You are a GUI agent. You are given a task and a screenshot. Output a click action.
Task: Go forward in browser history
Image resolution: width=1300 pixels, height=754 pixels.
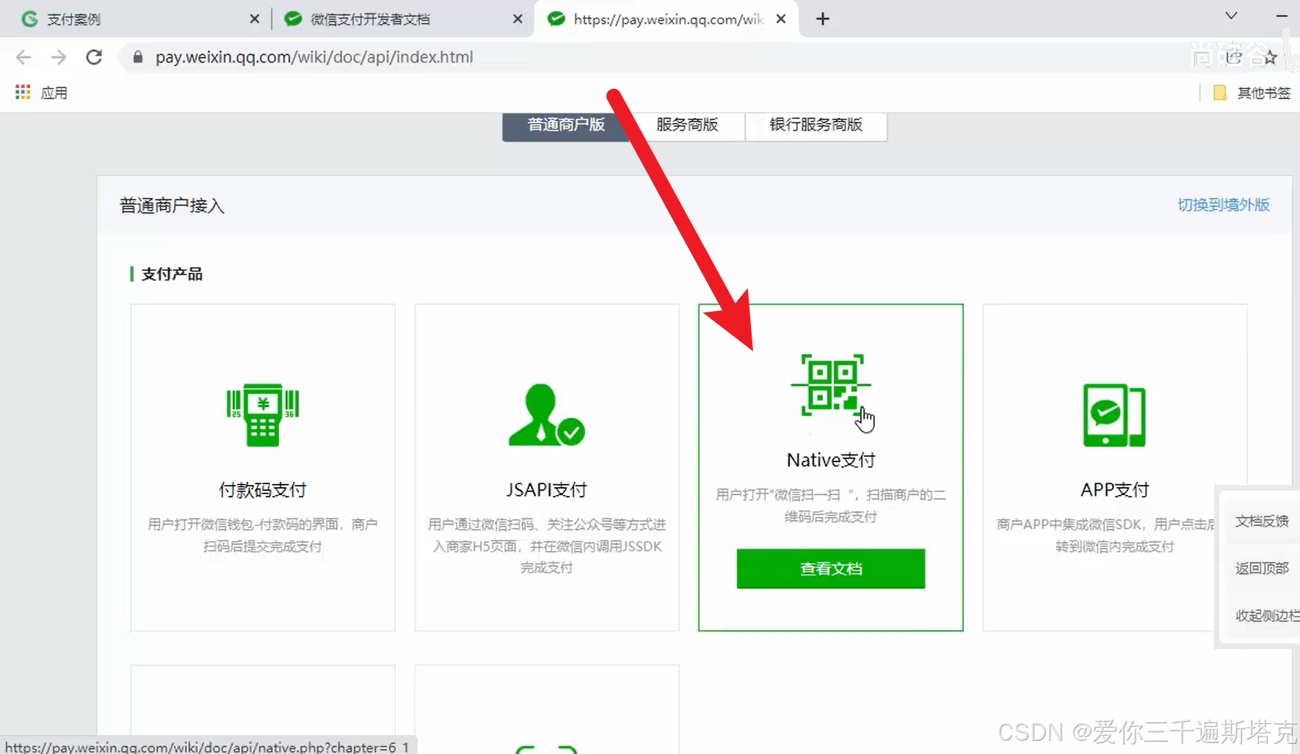(x=59, y=57)
